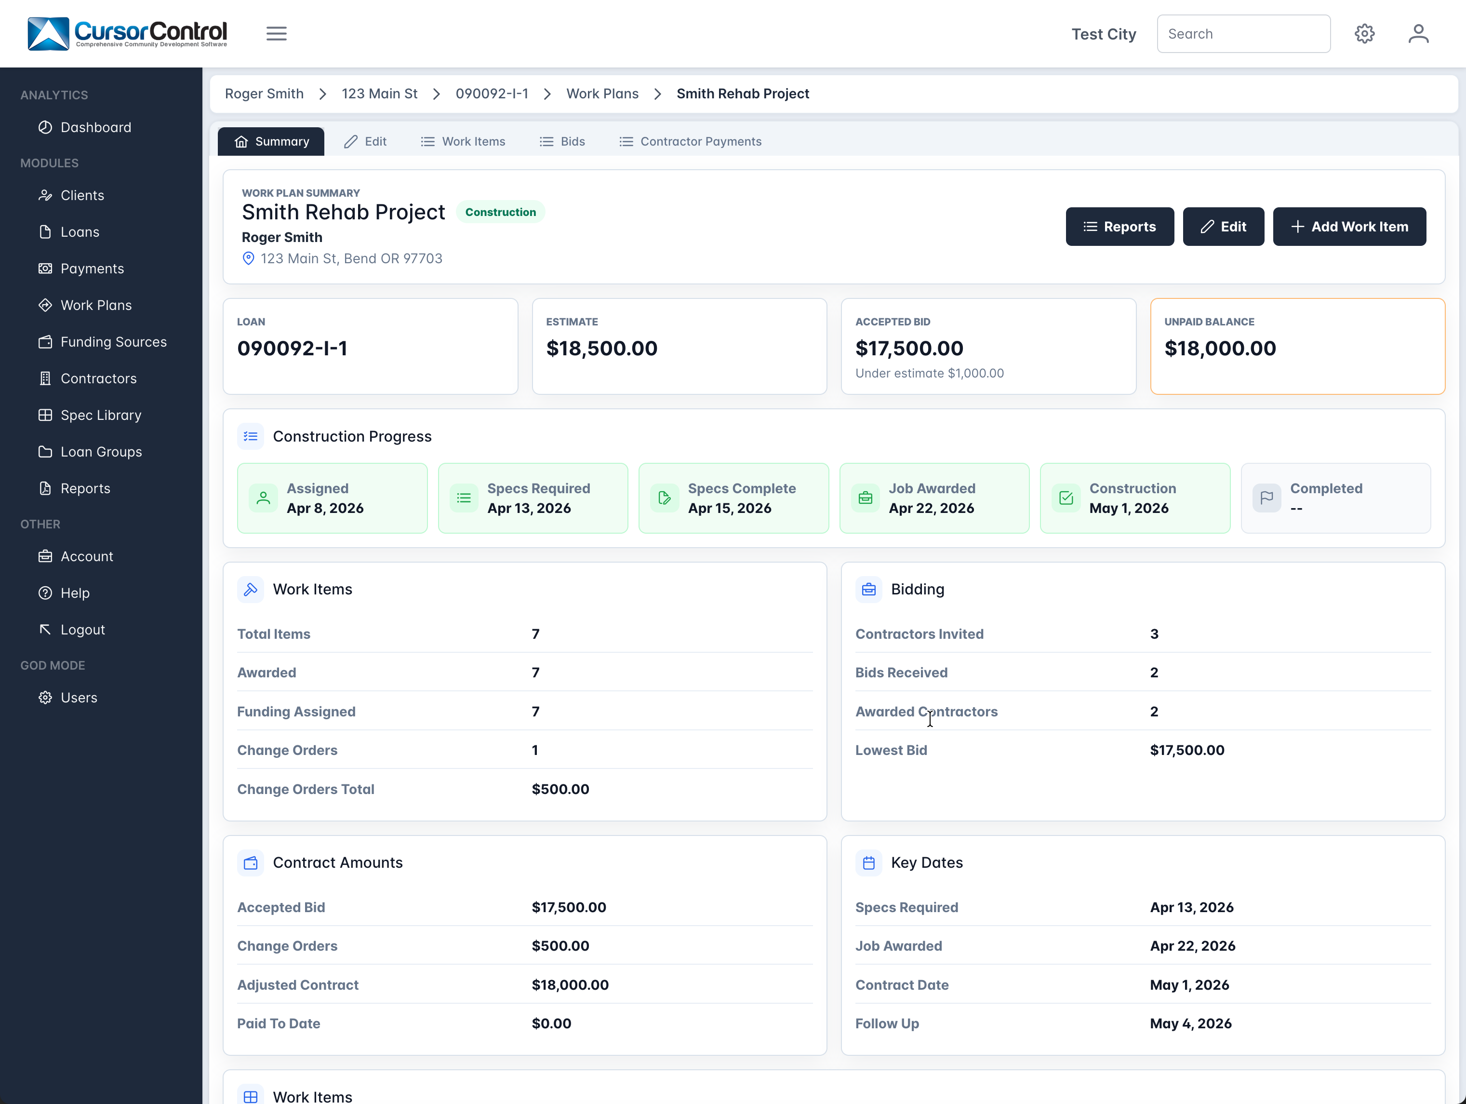
Task: Click the Payments cash icon
Action: pos(45,268)
